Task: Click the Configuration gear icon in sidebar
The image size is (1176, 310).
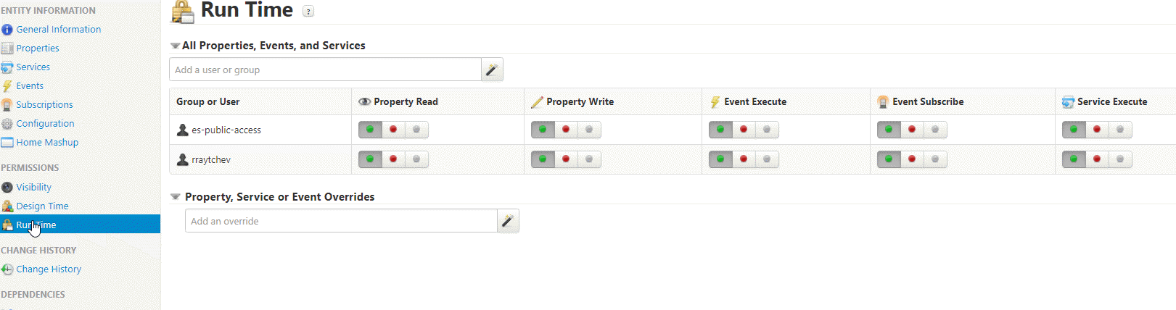Action: [x=7, y=124]
